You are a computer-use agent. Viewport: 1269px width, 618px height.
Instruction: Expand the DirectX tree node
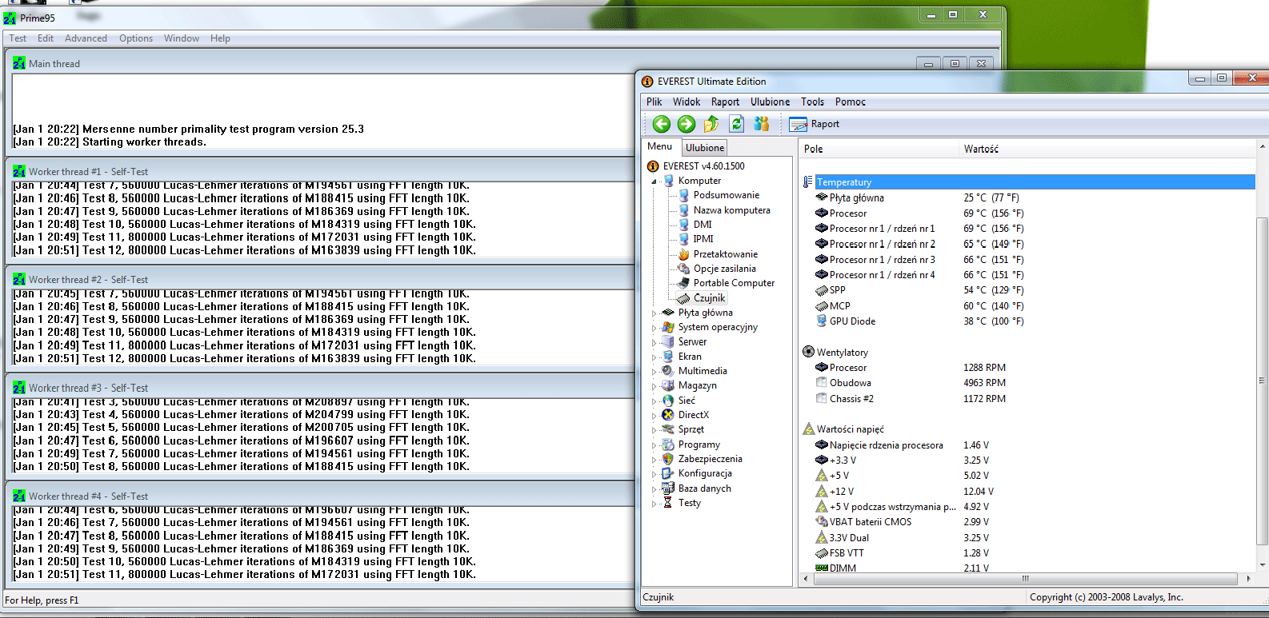tap(654, 416)
